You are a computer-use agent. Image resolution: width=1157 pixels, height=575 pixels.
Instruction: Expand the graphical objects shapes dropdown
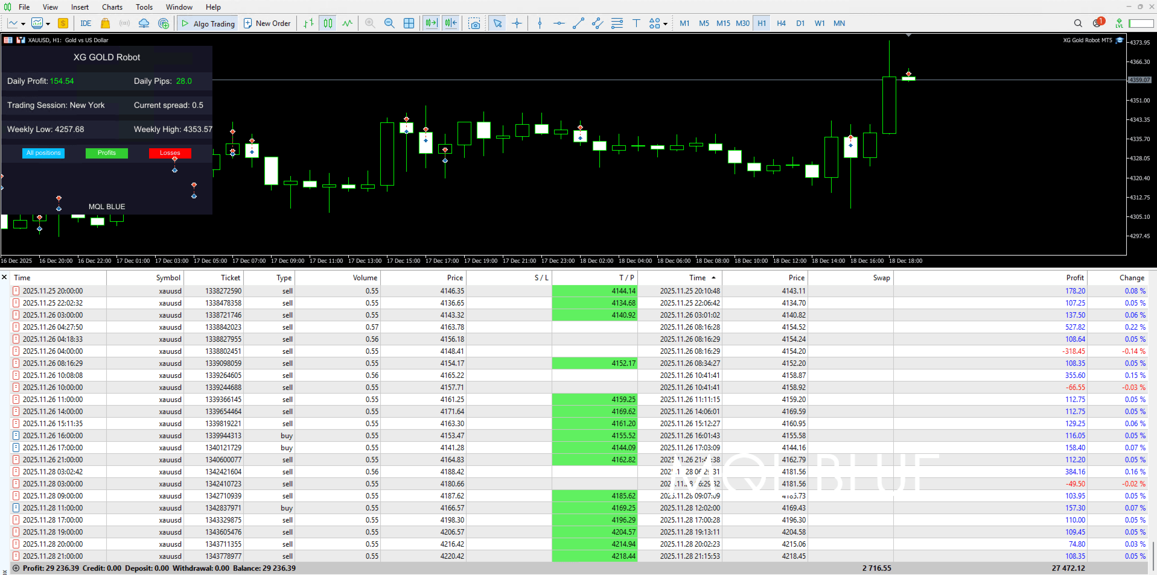[665, 24]
